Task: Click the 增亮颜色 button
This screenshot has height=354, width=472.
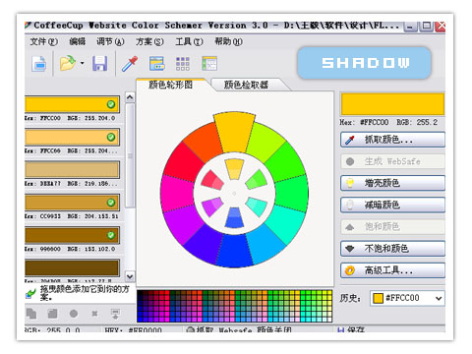Action: pos(392,183)
